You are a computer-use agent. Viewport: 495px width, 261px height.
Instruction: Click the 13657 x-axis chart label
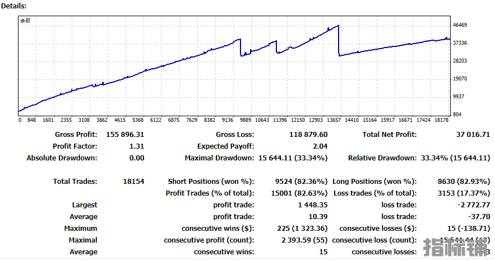334,120
